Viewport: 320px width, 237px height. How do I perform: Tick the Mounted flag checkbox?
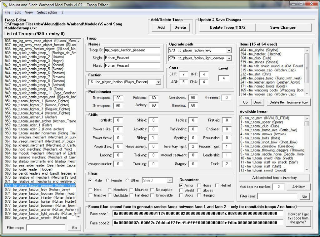pyautogui.click(x=132, y=190)
